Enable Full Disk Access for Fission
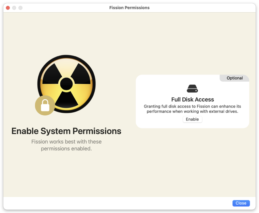This screenshot has height=213, width=259. tap(192, 119)
